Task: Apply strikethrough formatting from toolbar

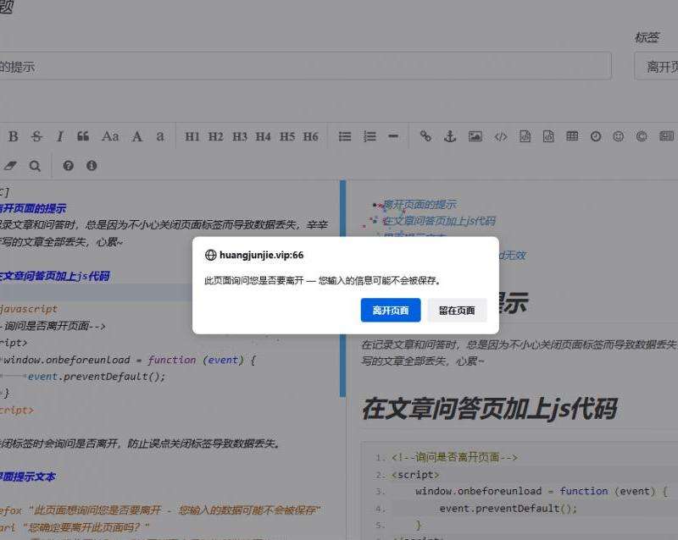Action: click(x=36, y=136)
